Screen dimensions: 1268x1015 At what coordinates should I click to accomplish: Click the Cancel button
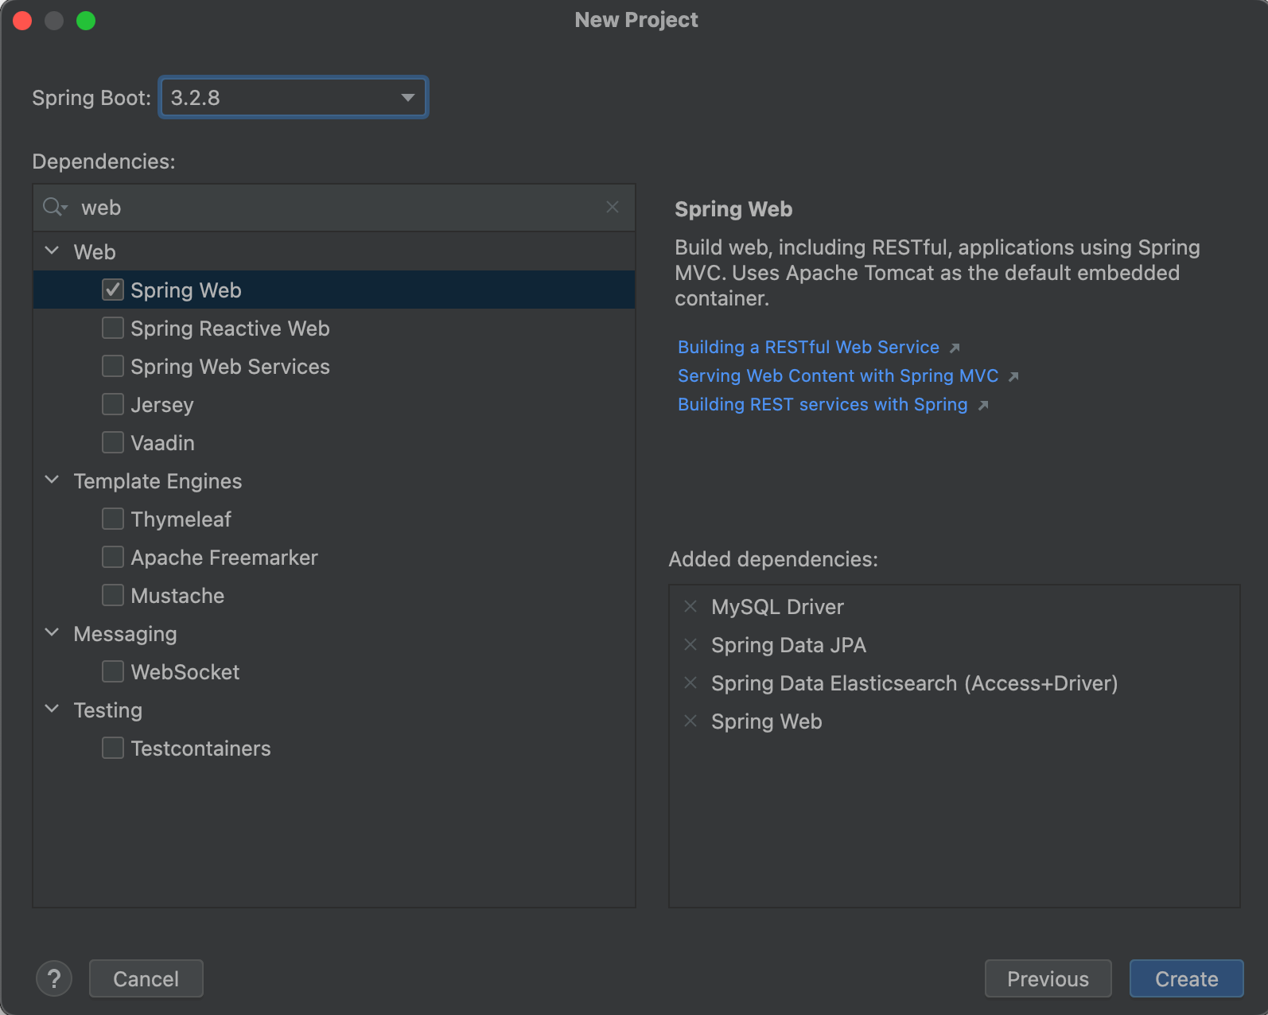146,978
